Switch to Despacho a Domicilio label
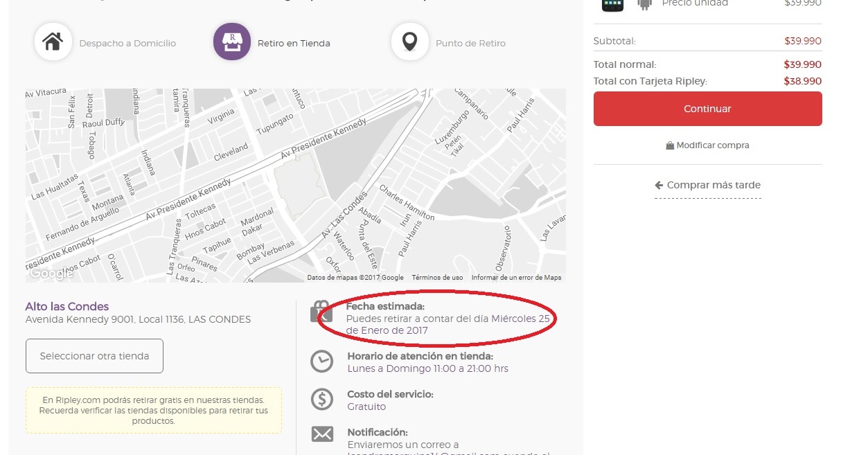The height and width of the screenshot is (455, 868). pos(127,43)
